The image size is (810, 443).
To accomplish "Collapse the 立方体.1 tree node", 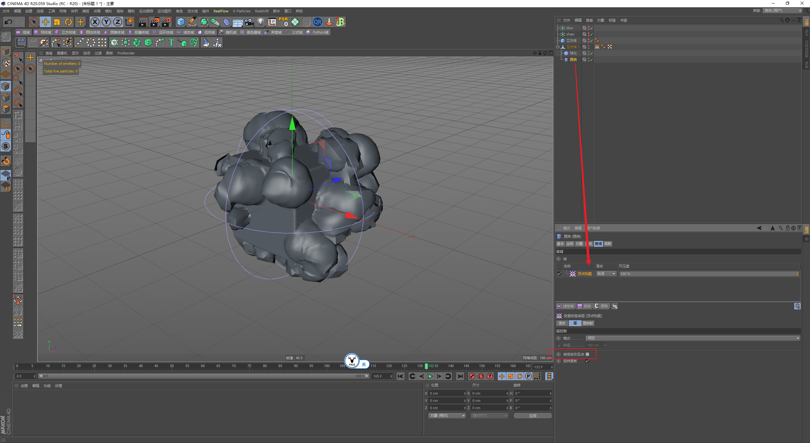I will 558,47.
